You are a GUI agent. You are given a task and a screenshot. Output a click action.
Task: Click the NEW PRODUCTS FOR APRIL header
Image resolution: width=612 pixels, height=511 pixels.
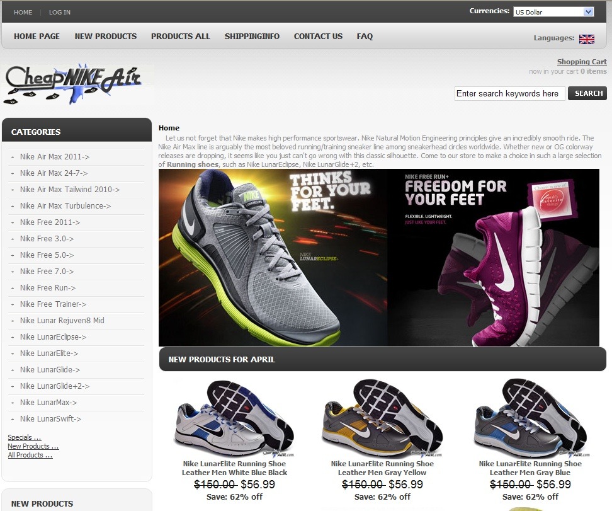(x=222, y=359)
